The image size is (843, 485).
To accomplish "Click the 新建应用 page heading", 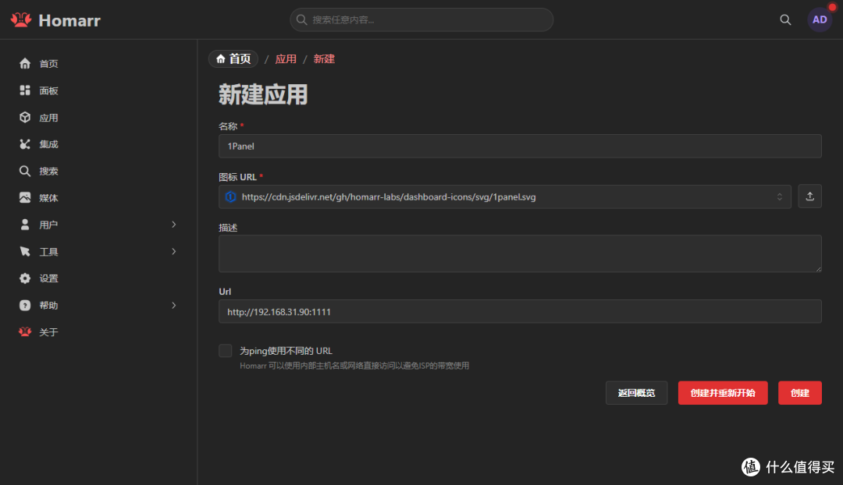I will tap(263, 94).
